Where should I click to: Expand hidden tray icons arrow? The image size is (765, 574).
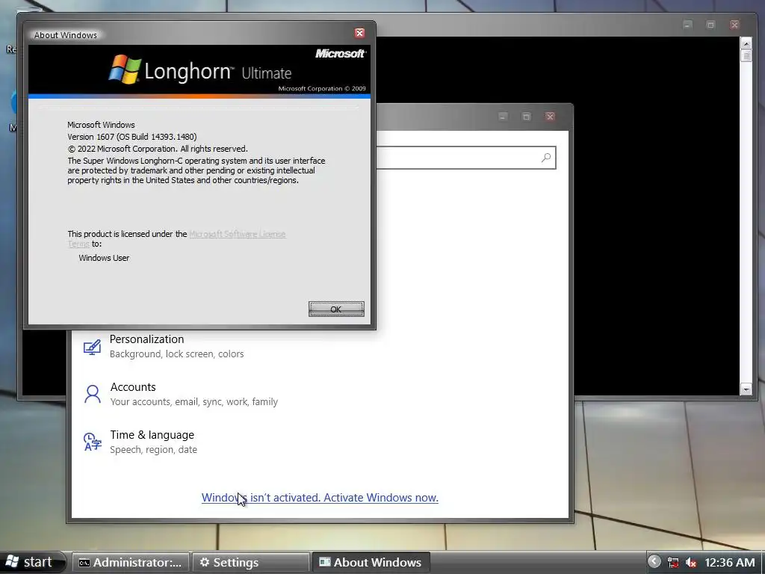[654, 562]
